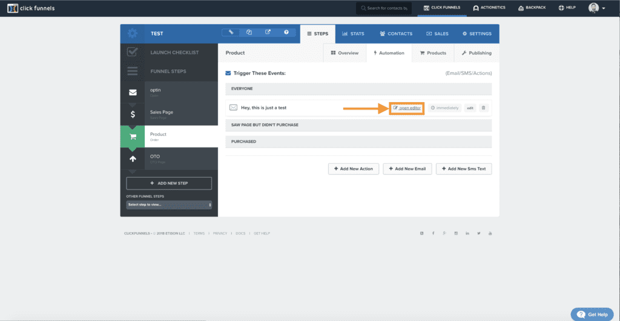Screen dimensions: 620x321
Task: Open funnel in new window icon
Action: tap(268, 33)
